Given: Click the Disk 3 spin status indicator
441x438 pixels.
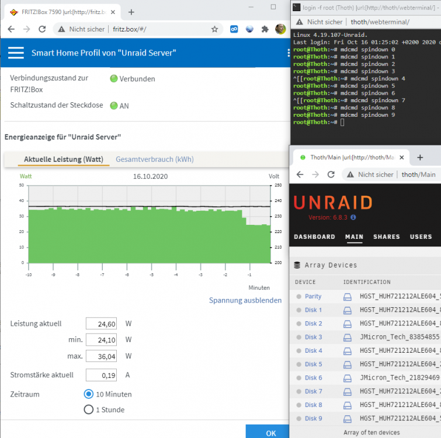Looking at the screenshot, I should (x=298, y=337).
